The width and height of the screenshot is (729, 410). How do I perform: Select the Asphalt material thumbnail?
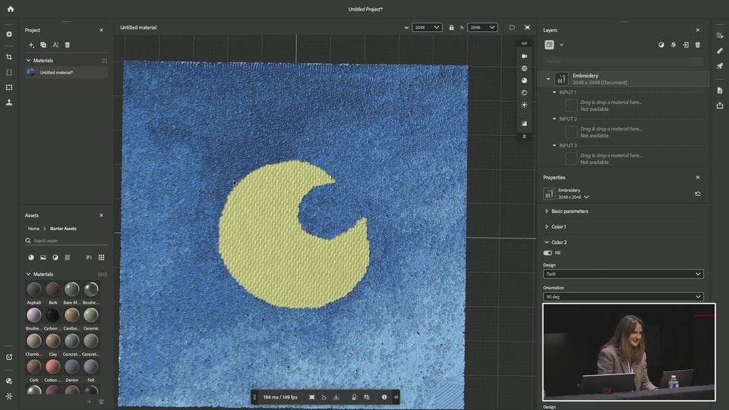coord(34,289)
